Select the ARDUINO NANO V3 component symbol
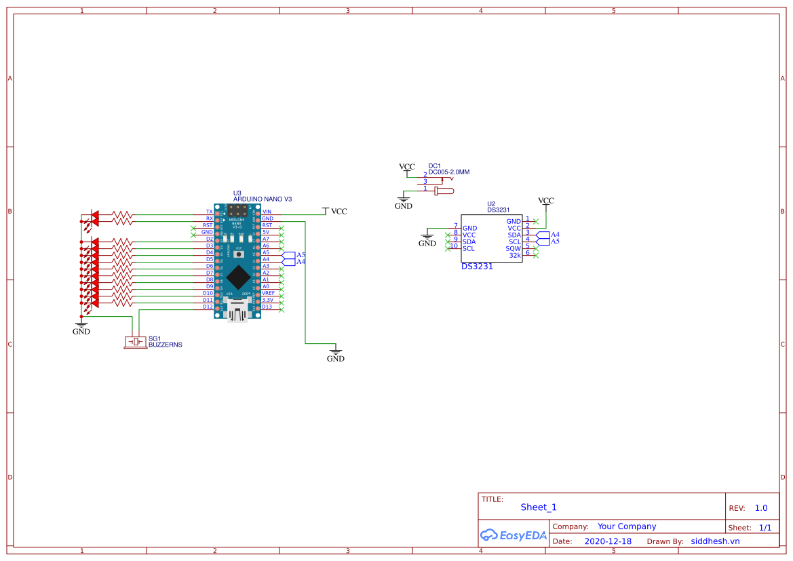This screenshot has height=561, width=793. (x=237, y=258)
